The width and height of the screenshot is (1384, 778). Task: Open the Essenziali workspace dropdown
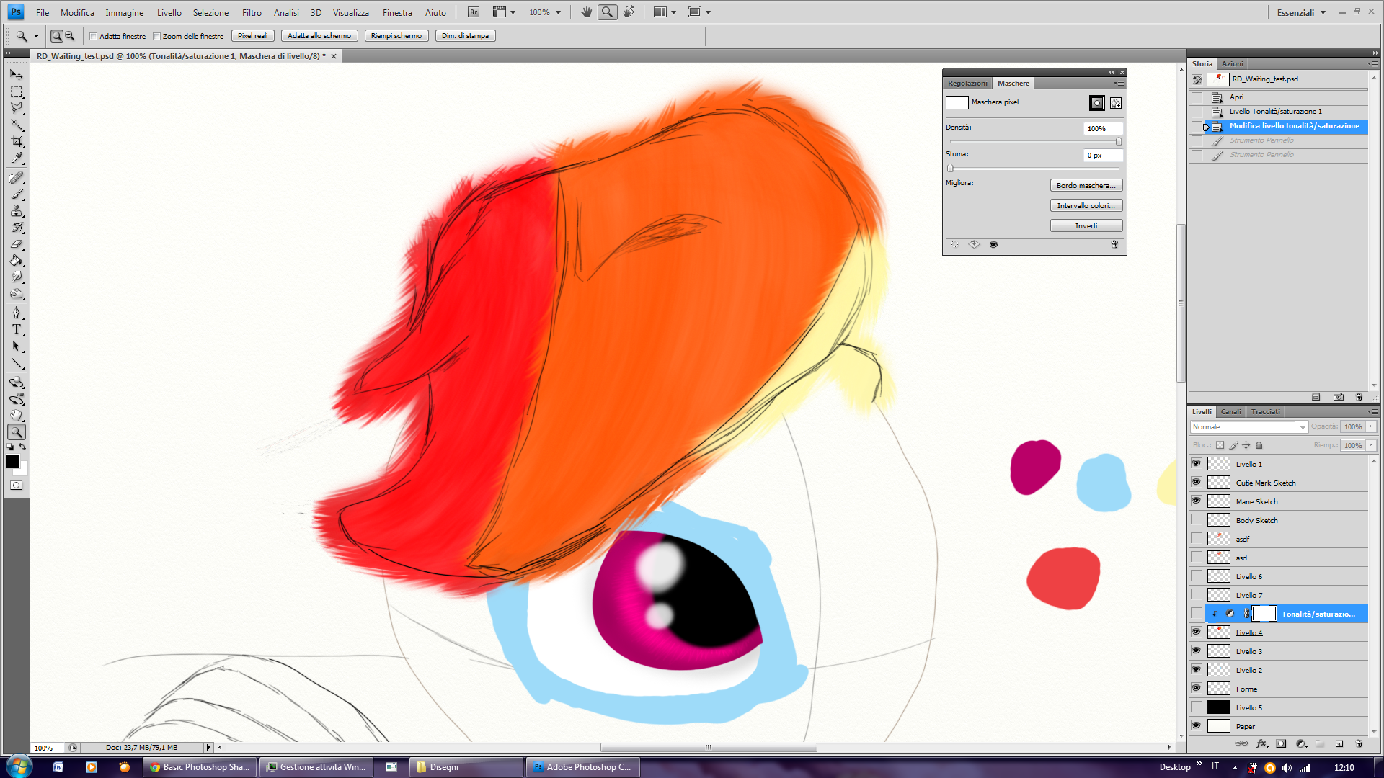click(x=1301, y=12)
